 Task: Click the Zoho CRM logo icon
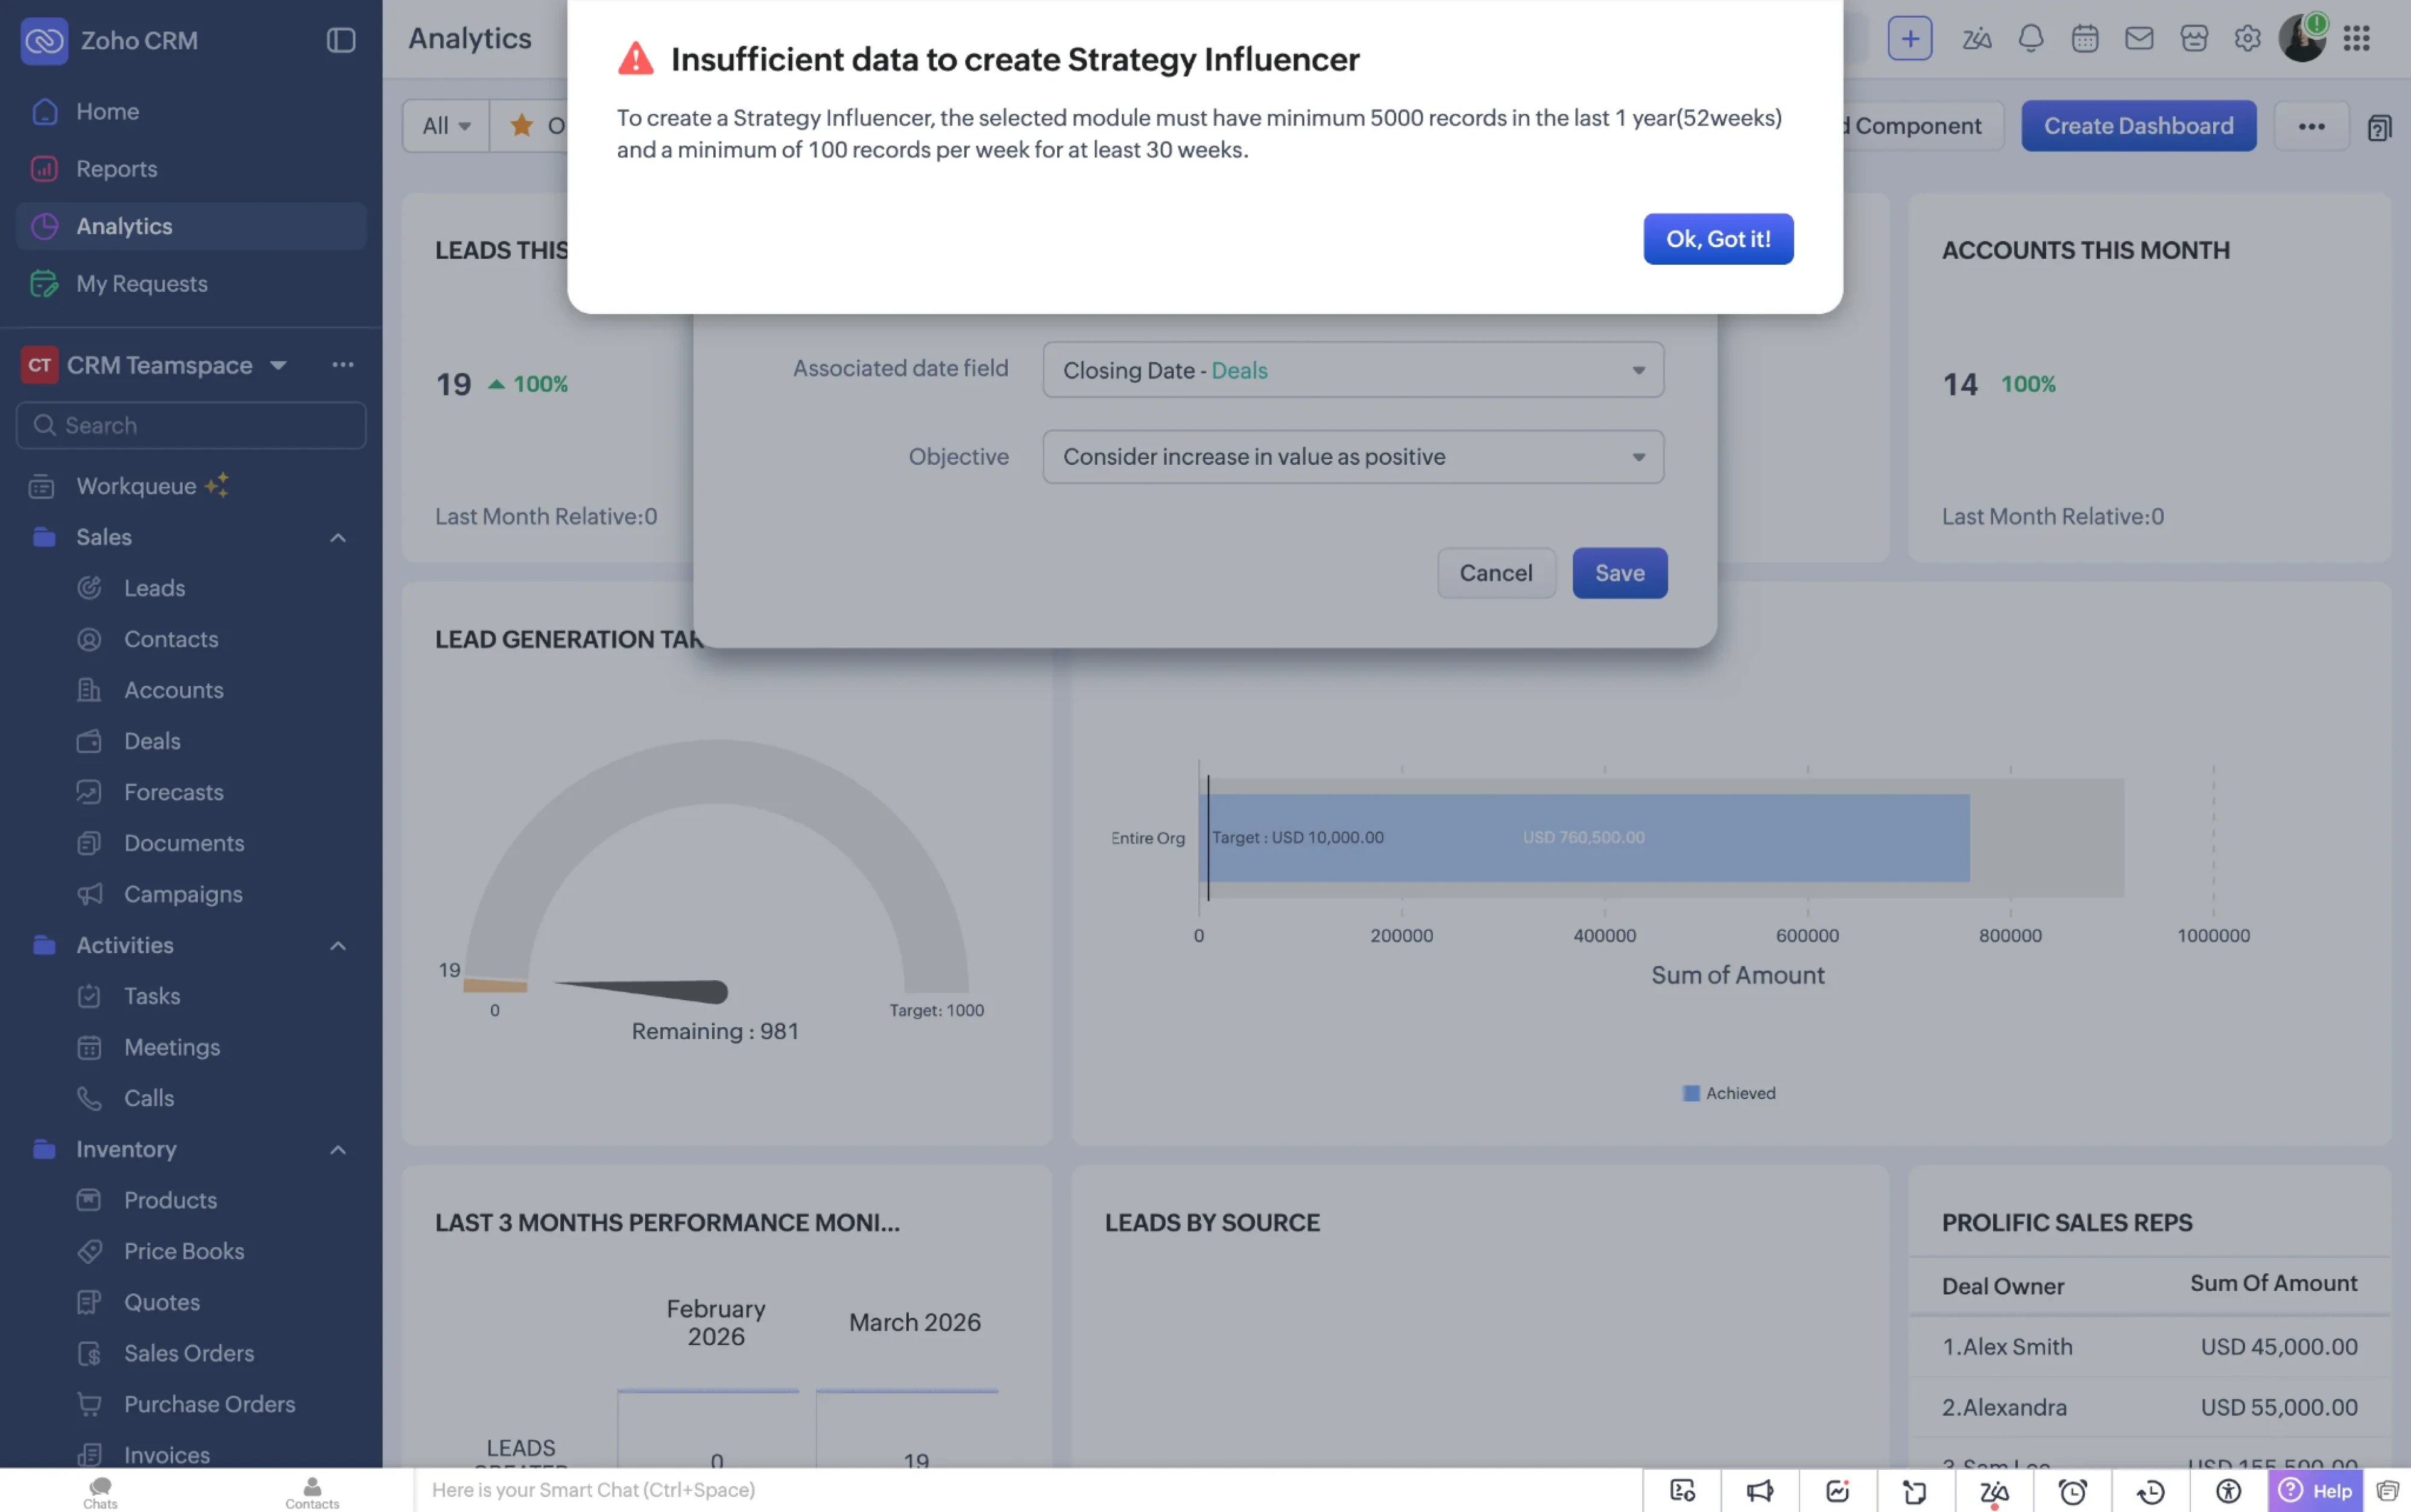44,40
